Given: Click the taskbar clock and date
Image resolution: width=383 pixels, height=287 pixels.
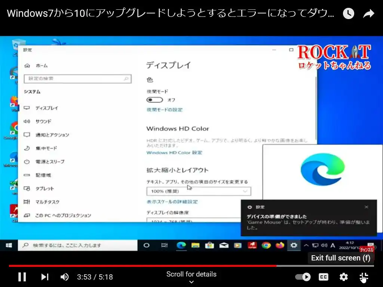Looking at the screenshot, I should pyautogui.click(x=349, y=245).
